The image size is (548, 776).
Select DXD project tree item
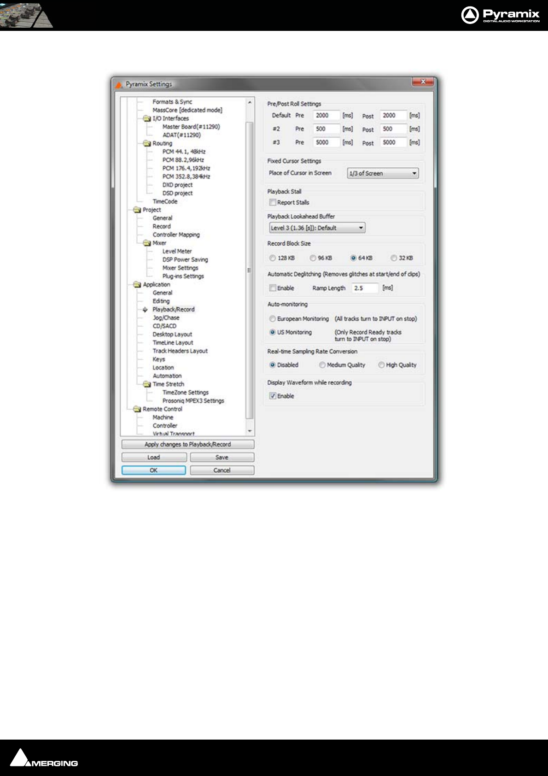coord(177,185)
